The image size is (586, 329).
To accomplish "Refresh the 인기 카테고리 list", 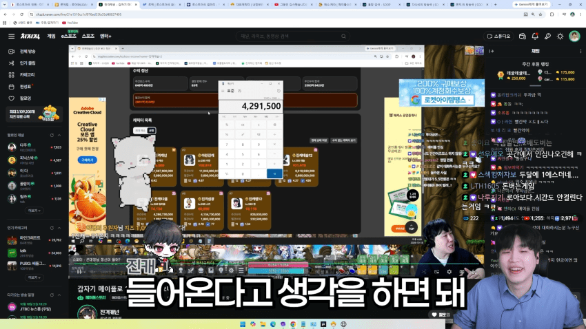I will (x=52, y=228).
